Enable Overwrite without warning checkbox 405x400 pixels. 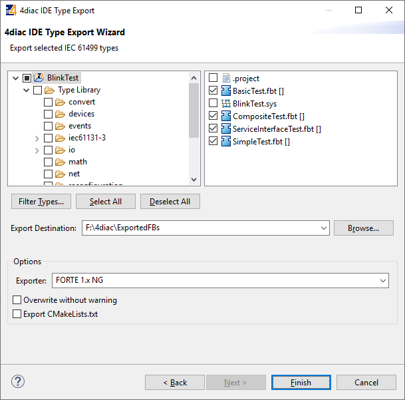17,300
